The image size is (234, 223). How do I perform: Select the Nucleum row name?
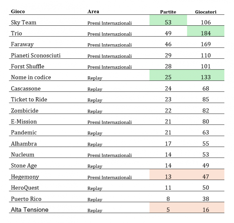click(x=23, y=155)
